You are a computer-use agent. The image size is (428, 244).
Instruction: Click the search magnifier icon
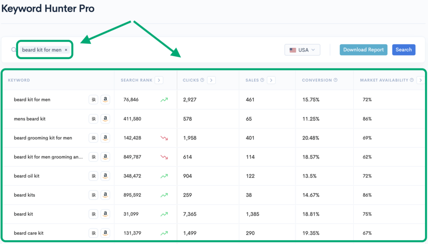click(x=13, y=50)
